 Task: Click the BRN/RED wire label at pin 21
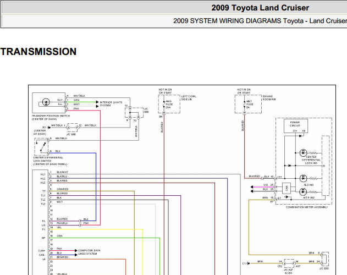coord(62,257)
